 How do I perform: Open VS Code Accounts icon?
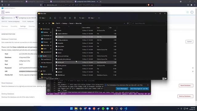coord(49,85)
